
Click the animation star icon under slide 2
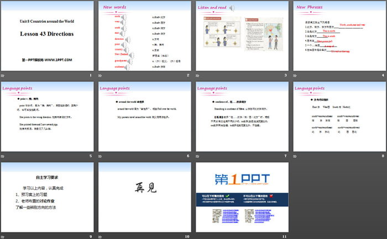pyautogui.click(x=100, y=75)
